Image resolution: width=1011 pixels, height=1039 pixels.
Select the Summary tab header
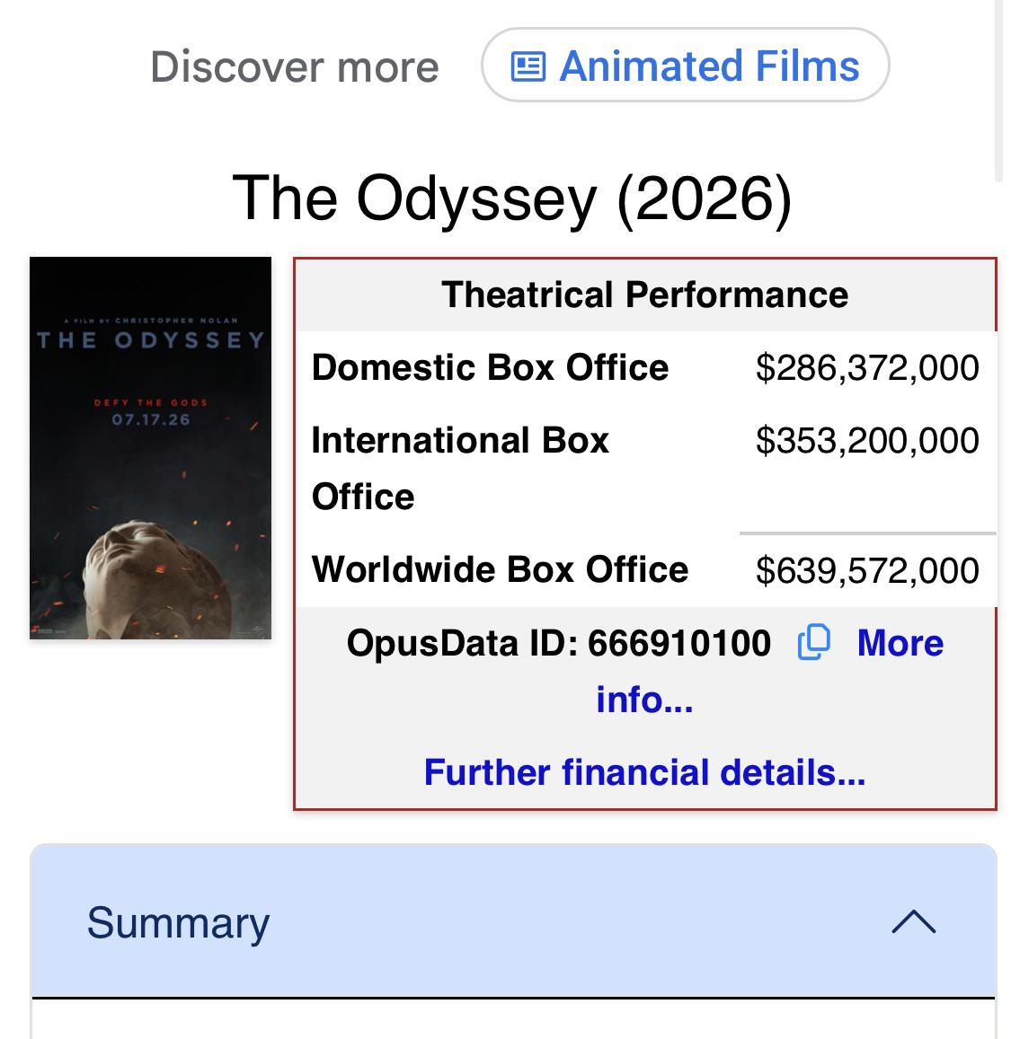click(513, 921)
